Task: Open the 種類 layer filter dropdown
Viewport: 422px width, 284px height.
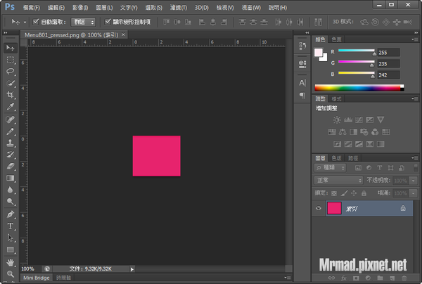Action: click(330, 168)
